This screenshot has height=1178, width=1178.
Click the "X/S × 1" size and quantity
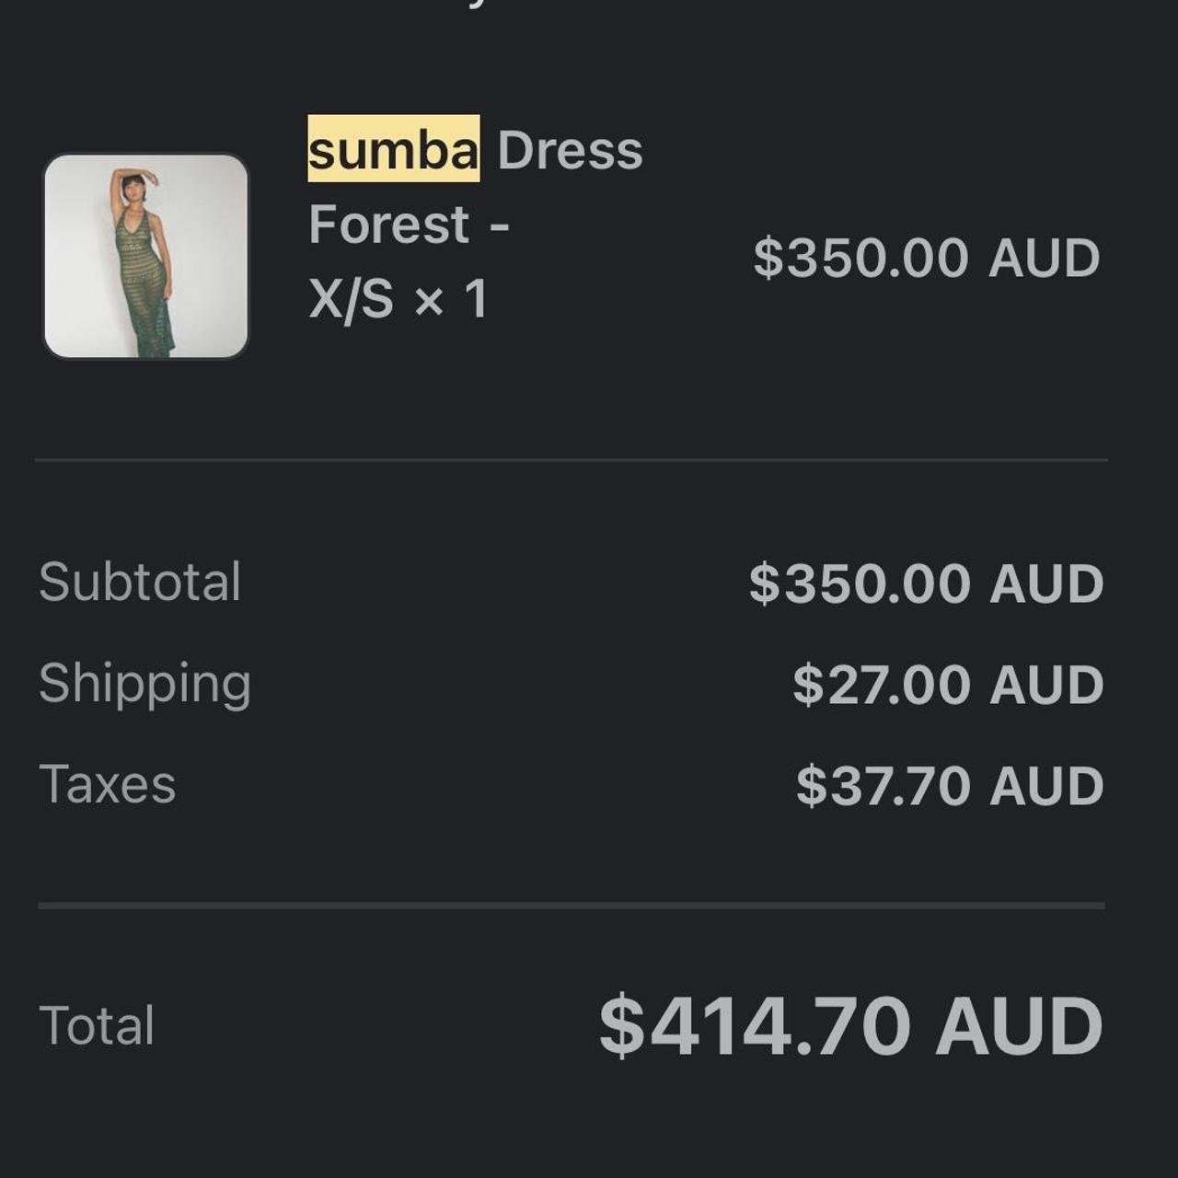[x=398, y=299]
